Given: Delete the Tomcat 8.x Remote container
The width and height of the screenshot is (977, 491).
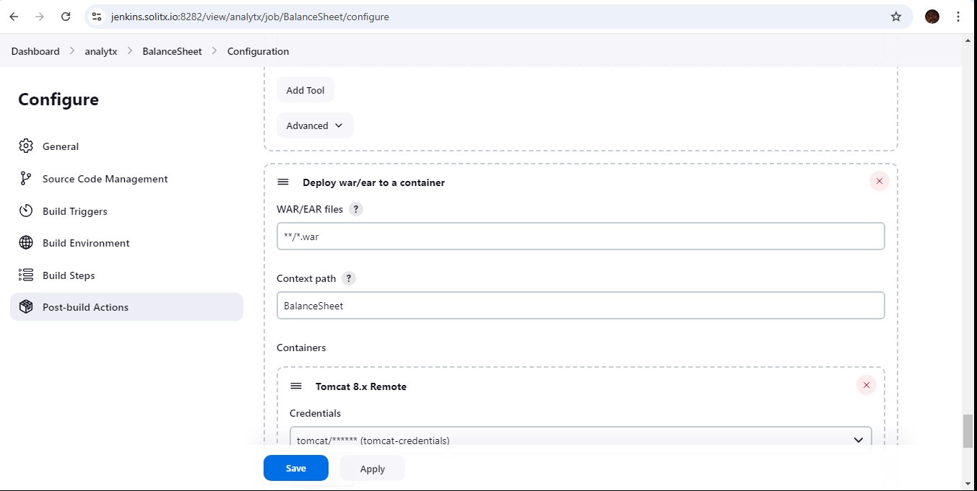Looking at the screenshot, I should [866, 386].
